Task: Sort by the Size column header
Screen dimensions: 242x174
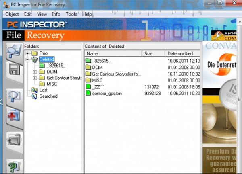Action: [x=153, y=53]
